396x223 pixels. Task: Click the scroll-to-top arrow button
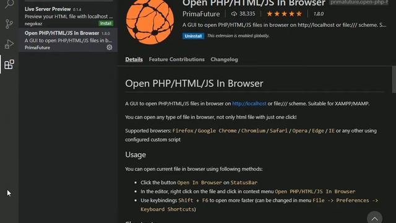tap(374, 218)
